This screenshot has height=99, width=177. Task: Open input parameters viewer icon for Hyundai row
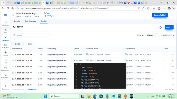(87, 54)
